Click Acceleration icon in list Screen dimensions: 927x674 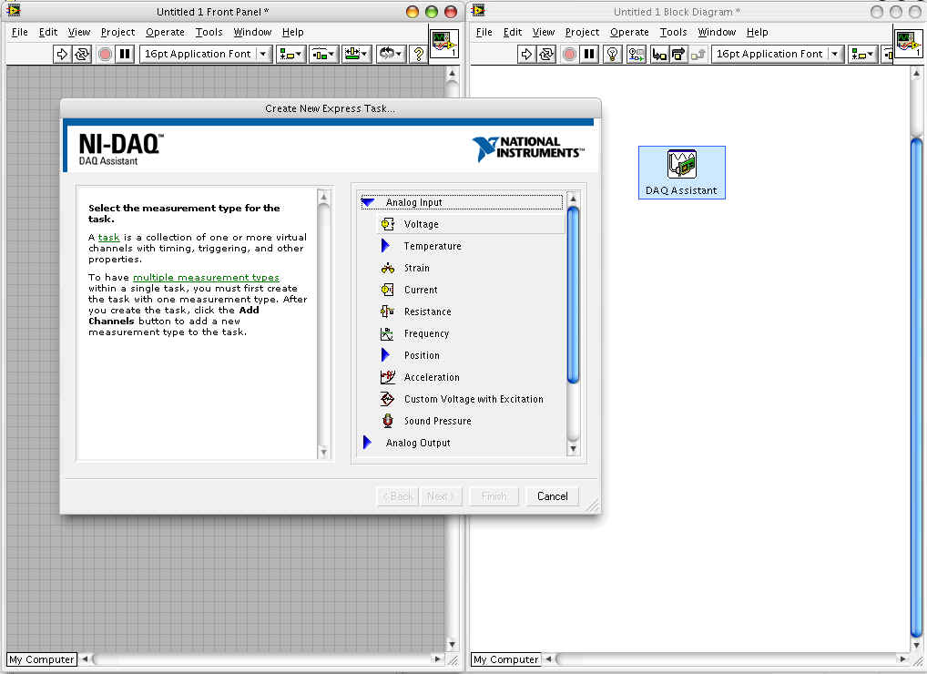click(387, 377)
